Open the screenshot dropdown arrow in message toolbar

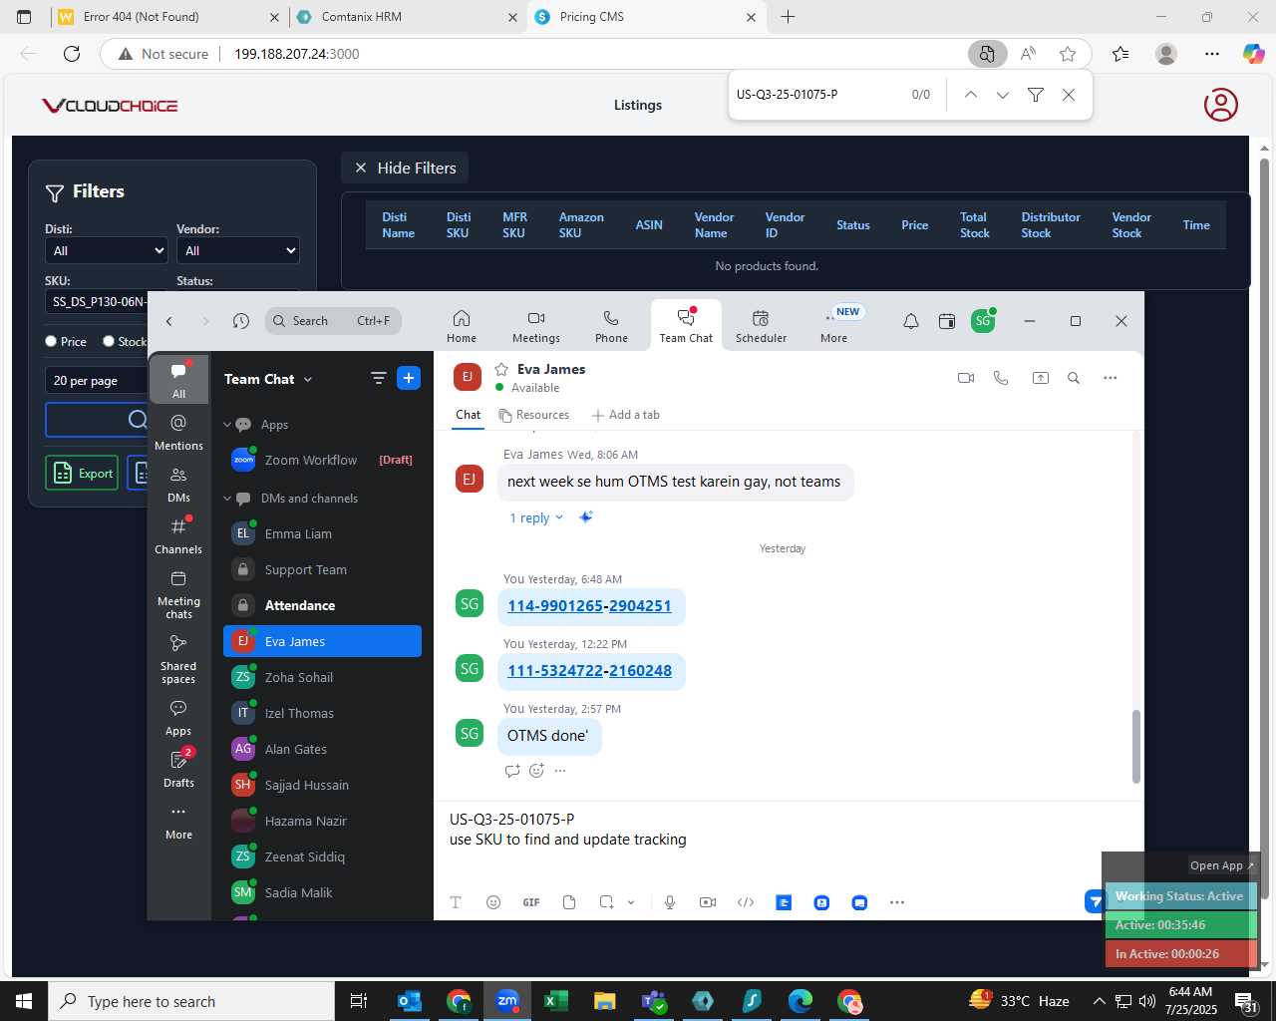pyautogui.click(x=631, y=902)
